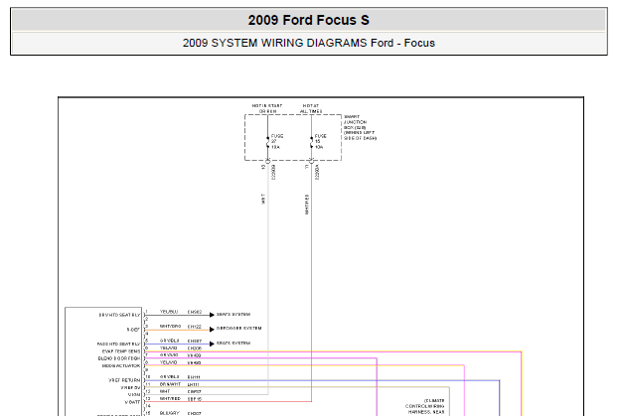This screenshot has height=416, width=620.
Task: Click the DRV HTD SEAT RLY pin label
Action: (119, 315)
